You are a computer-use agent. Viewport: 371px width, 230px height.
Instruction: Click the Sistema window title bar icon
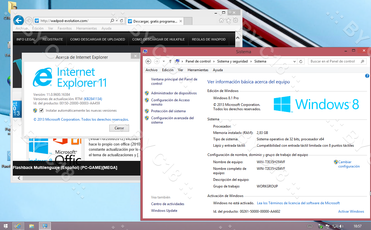click(145, 51)
